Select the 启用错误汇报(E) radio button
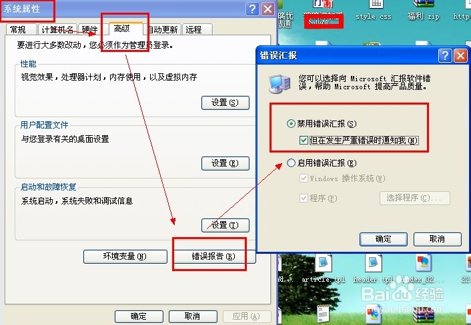Screen dimensions: 471x325 (x=291, y=163)
